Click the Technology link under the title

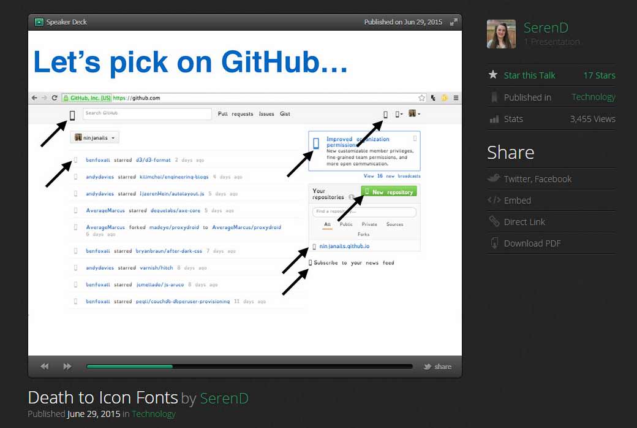tap(153, 414)
